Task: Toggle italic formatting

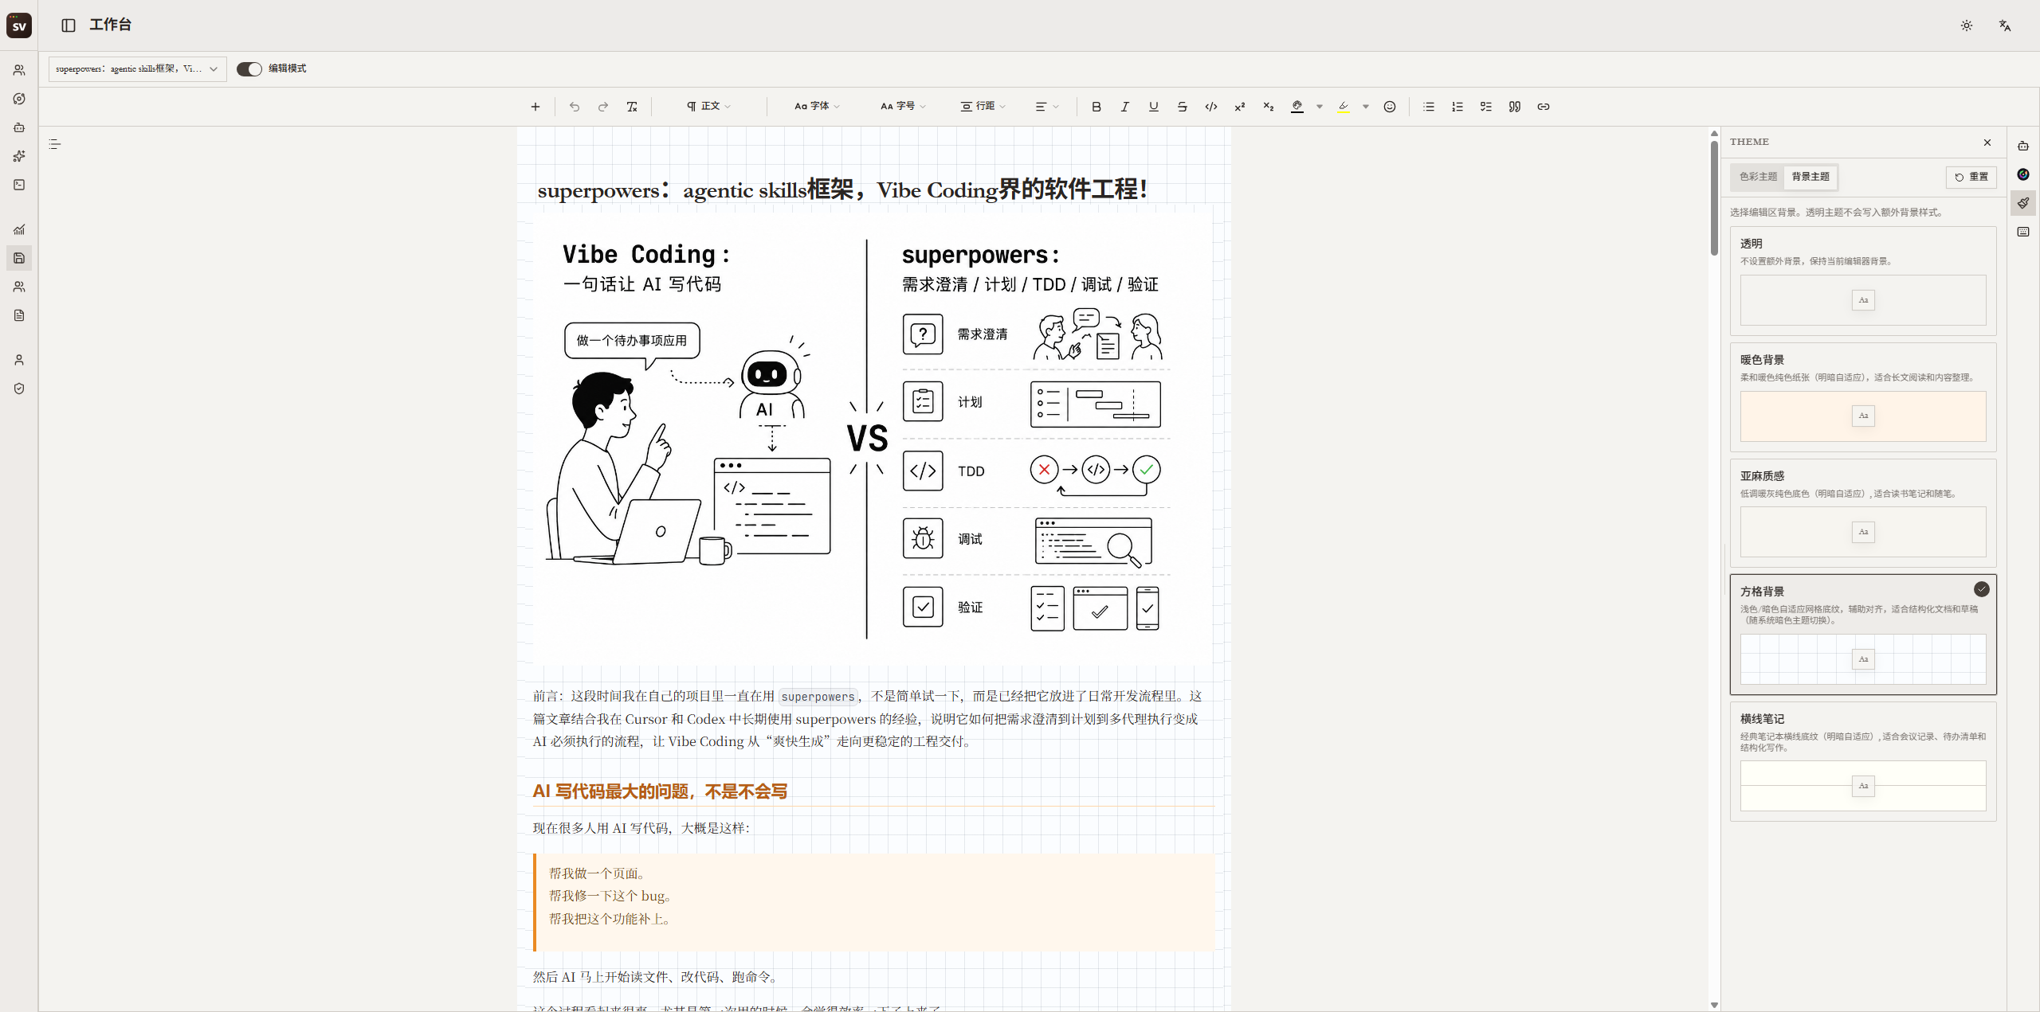Action: coord(1125,107)
